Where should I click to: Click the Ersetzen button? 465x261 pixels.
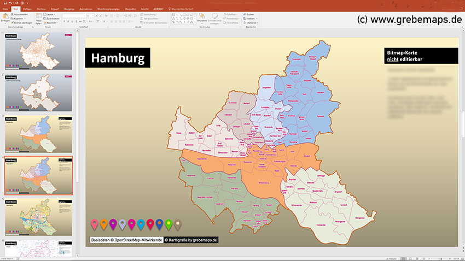249,18
